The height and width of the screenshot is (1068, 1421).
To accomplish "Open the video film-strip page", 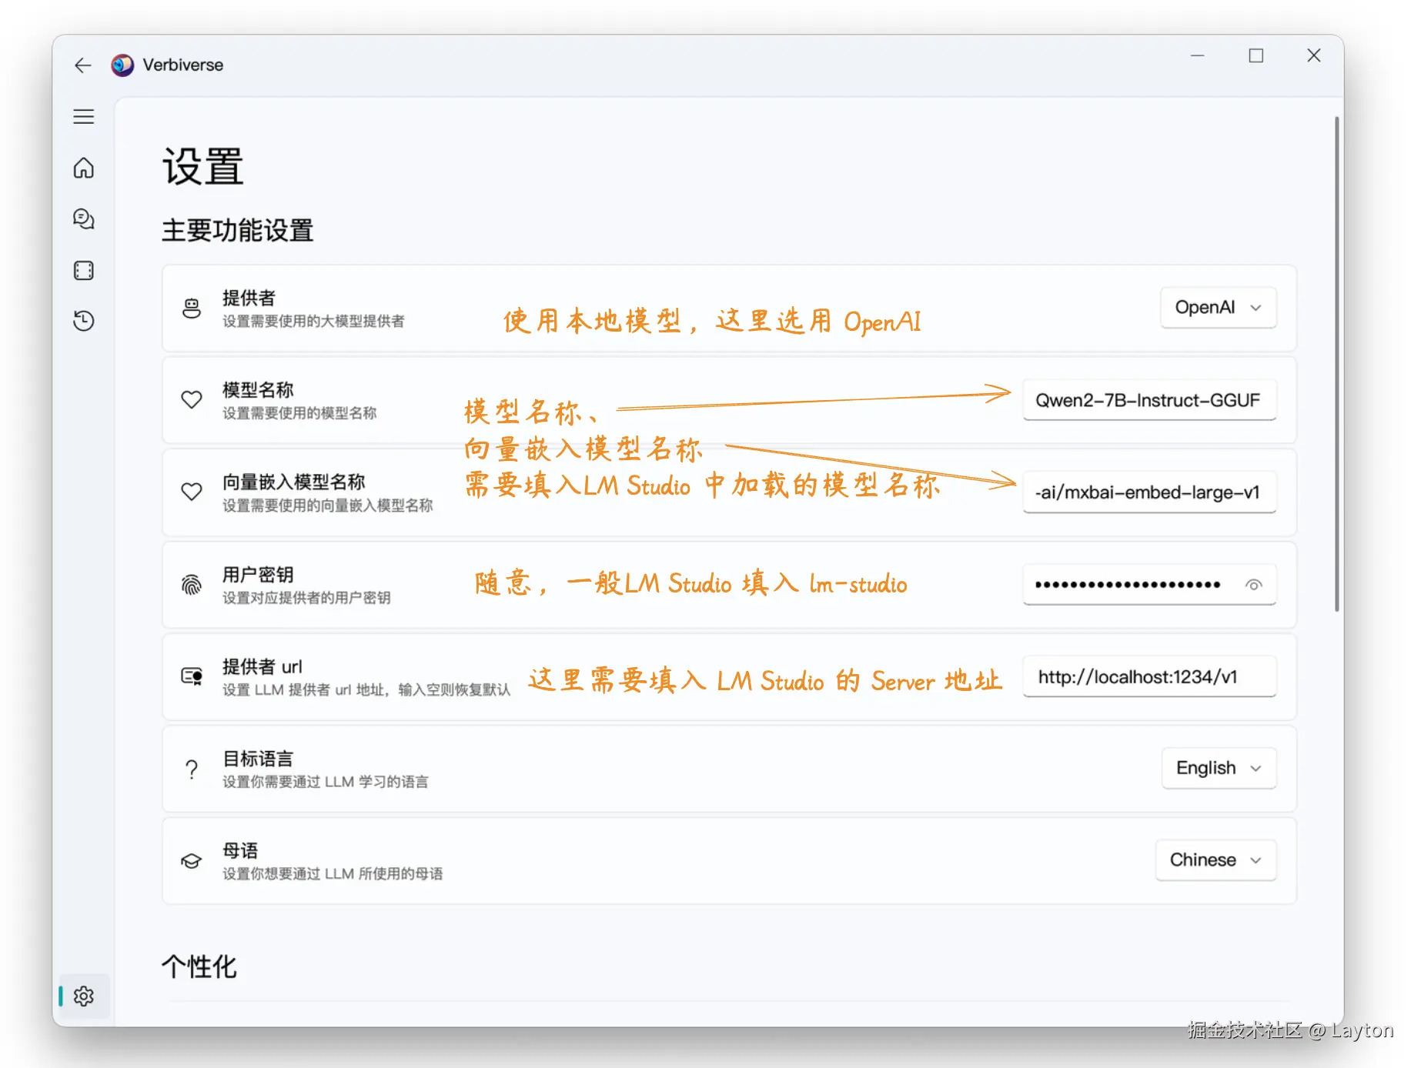I will tap(84, 271).
